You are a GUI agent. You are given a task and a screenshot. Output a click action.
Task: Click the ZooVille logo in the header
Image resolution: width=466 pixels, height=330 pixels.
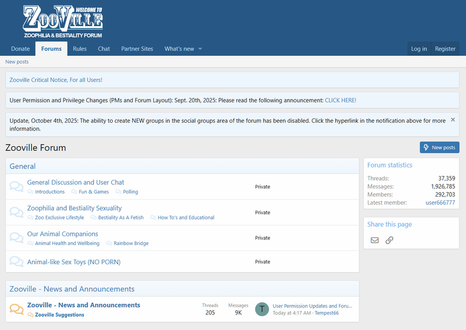[63, 22]
